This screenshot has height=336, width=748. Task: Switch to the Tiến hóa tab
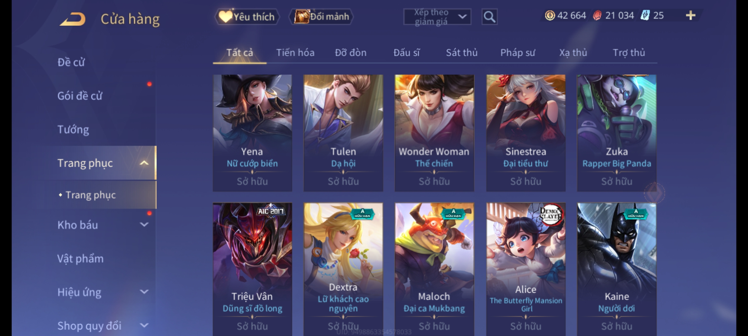[295, 53]
